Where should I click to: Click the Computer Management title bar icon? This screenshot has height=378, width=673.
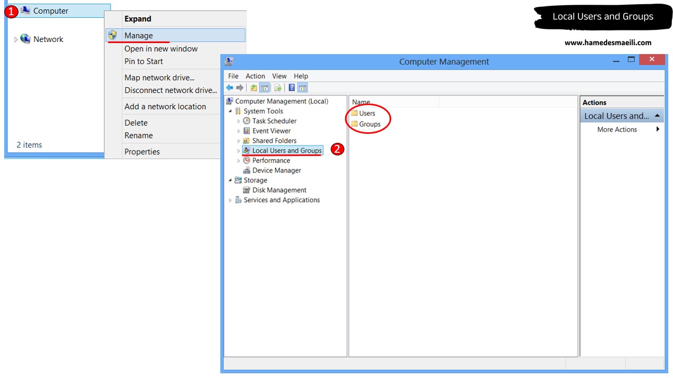229,61
